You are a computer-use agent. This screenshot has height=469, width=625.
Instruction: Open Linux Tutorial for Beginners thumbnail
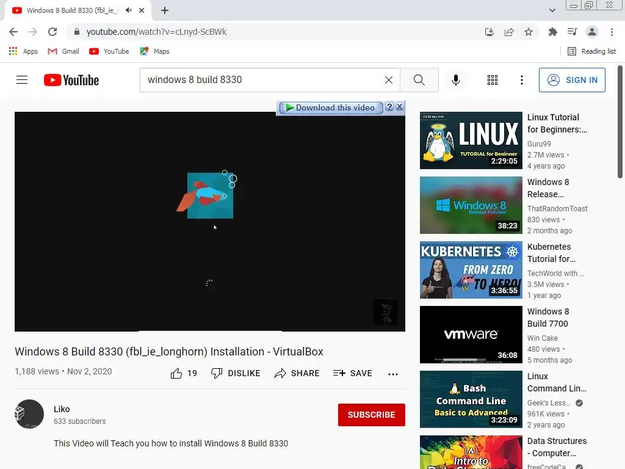pos(471,140)
